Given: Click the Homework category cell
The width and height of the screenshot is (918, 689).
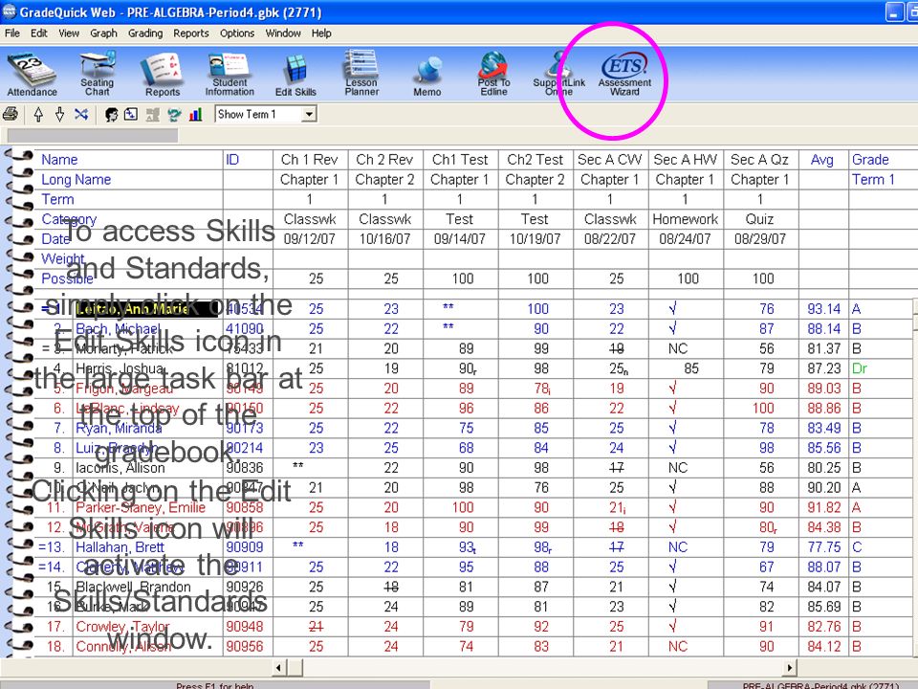Looking at the screenshot, I should pyautogui.click(x=685, y=219).
